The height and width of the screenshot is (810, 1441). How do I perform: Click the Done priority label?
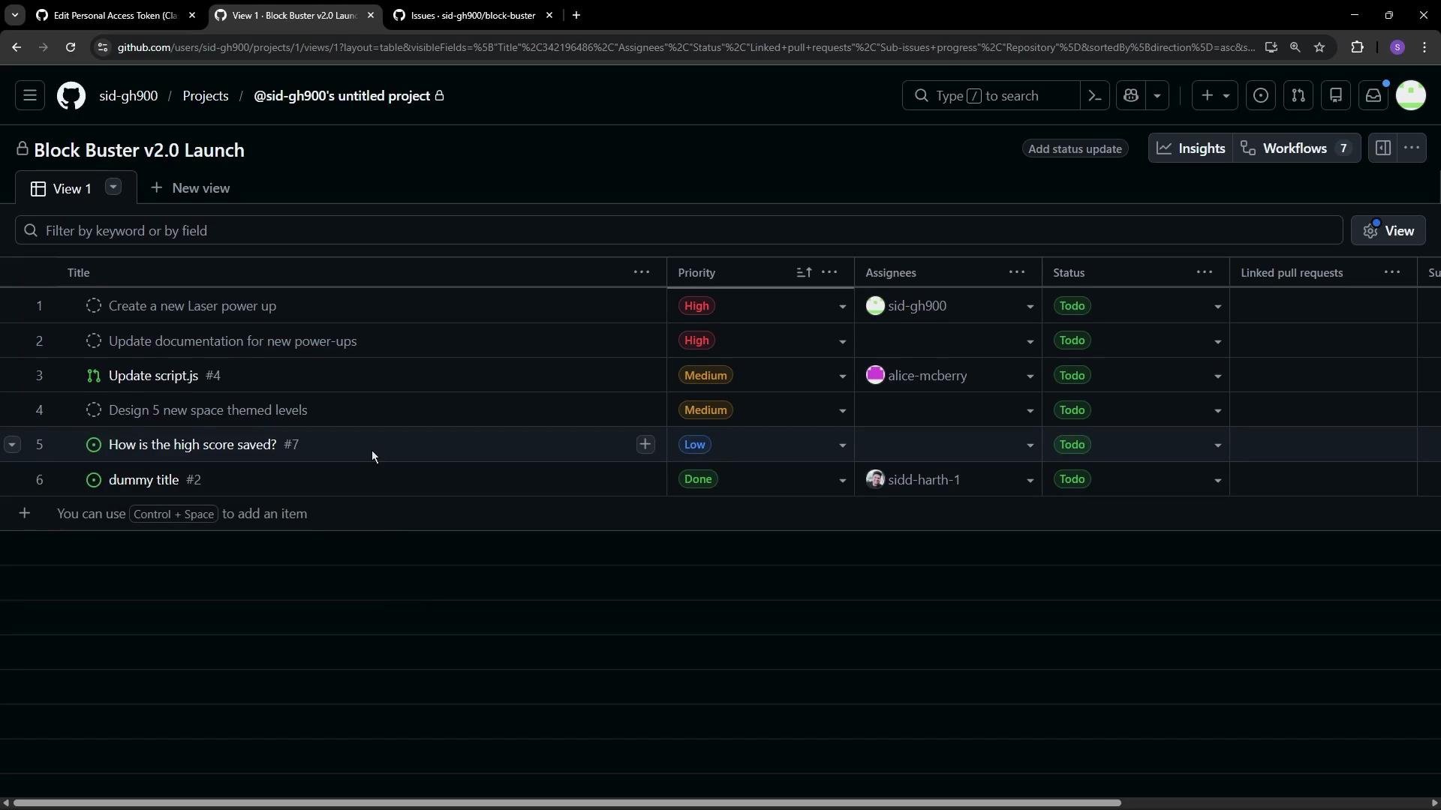(698, 479)
